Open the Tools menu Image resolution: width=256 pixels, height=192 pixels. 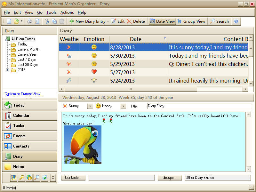click(x=52, y=12)
